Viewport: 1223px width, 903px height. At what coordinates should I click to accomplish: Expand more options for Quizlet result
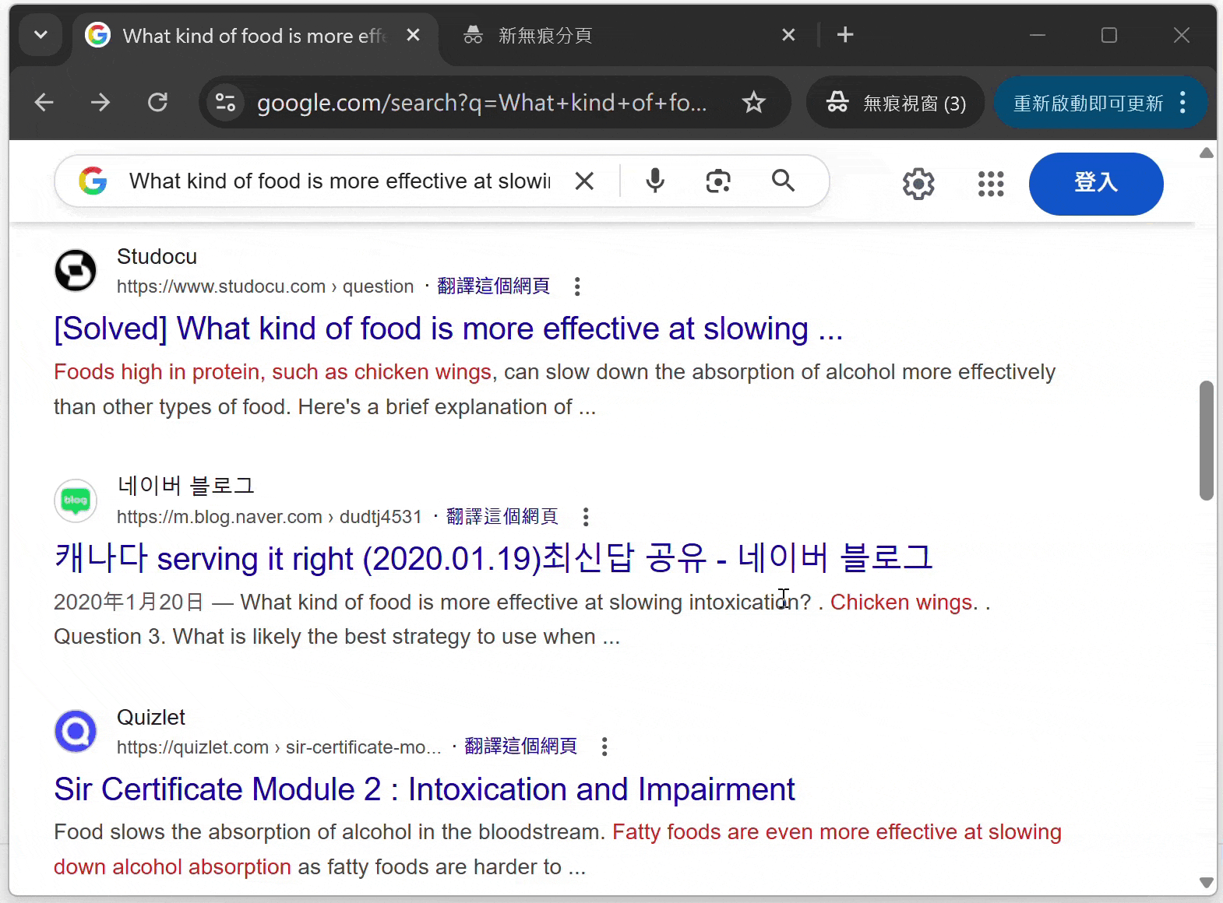[x=604, y=747]
